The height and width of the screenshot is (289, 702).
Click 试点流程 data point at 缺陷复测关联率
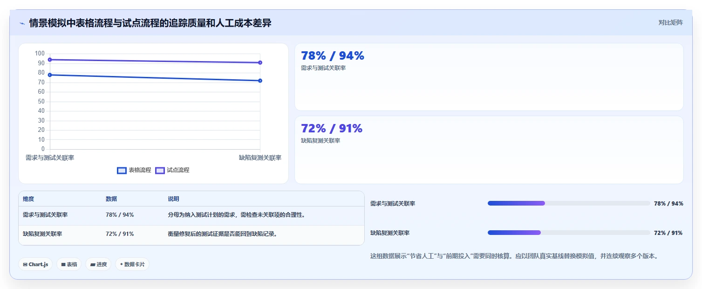pos(260,62)
